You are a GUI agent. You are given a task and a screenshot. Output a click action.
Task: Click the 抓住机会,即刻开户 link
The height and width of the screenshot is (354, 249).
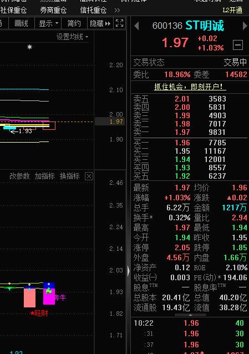pyautogui.click(x=190, y=87)
